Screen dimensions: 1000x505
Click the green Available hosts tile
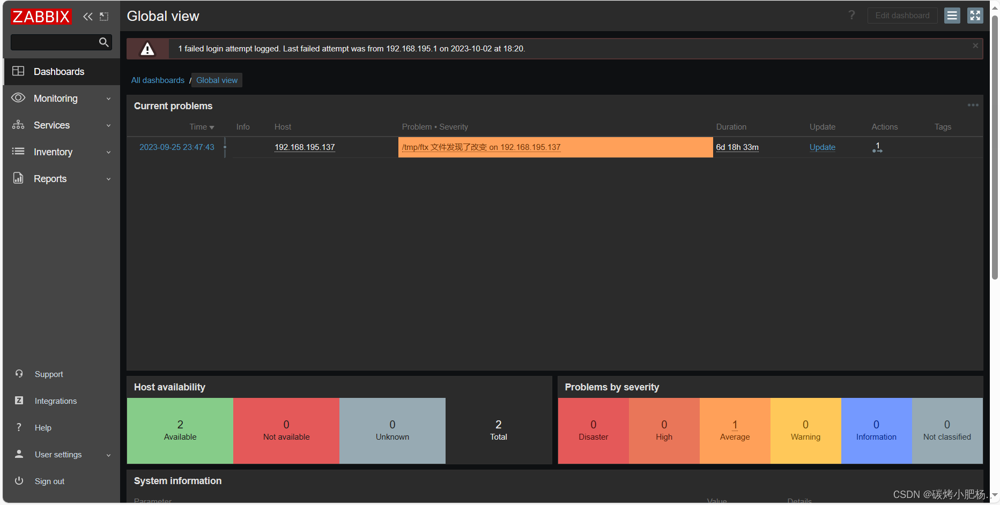(x=180, y=431)
